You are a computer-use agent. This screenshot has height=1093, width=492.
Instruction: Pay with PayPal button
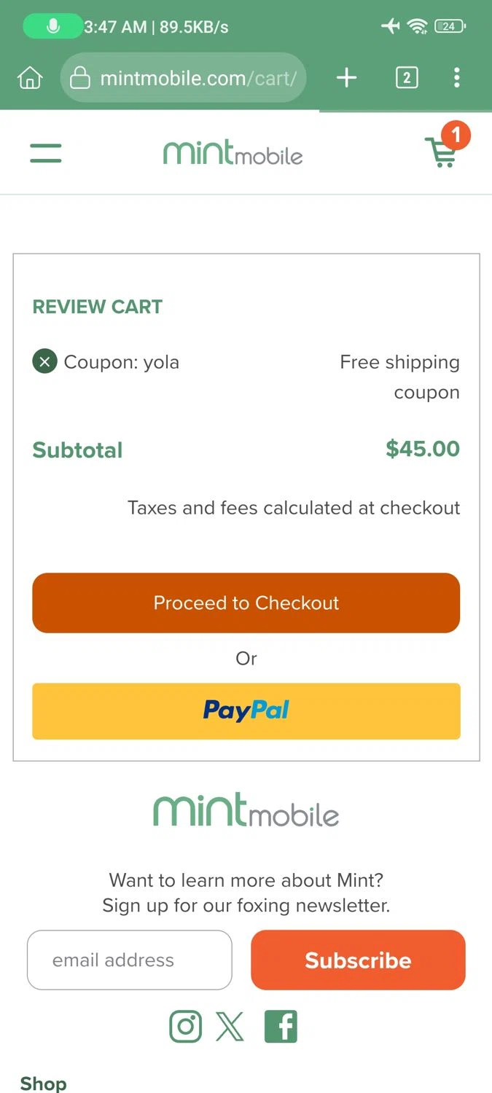click(x=246, y=710)
